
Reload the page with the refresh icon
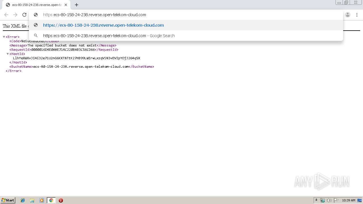click(x=24, y=15)
